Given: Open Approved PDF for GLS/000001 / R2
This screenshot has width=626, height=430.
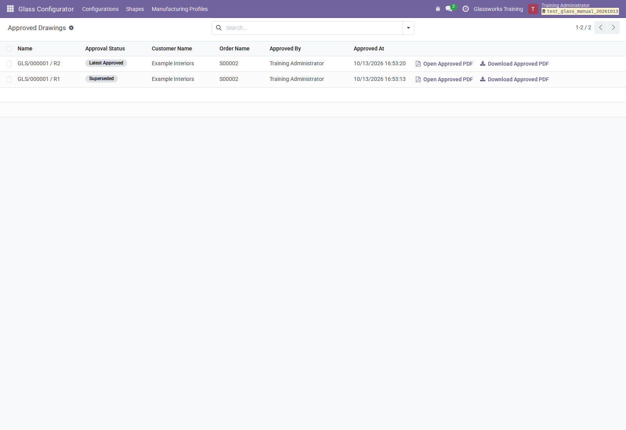Looking at the screenshot, I should pyautogui.click(x=444, y=64).
